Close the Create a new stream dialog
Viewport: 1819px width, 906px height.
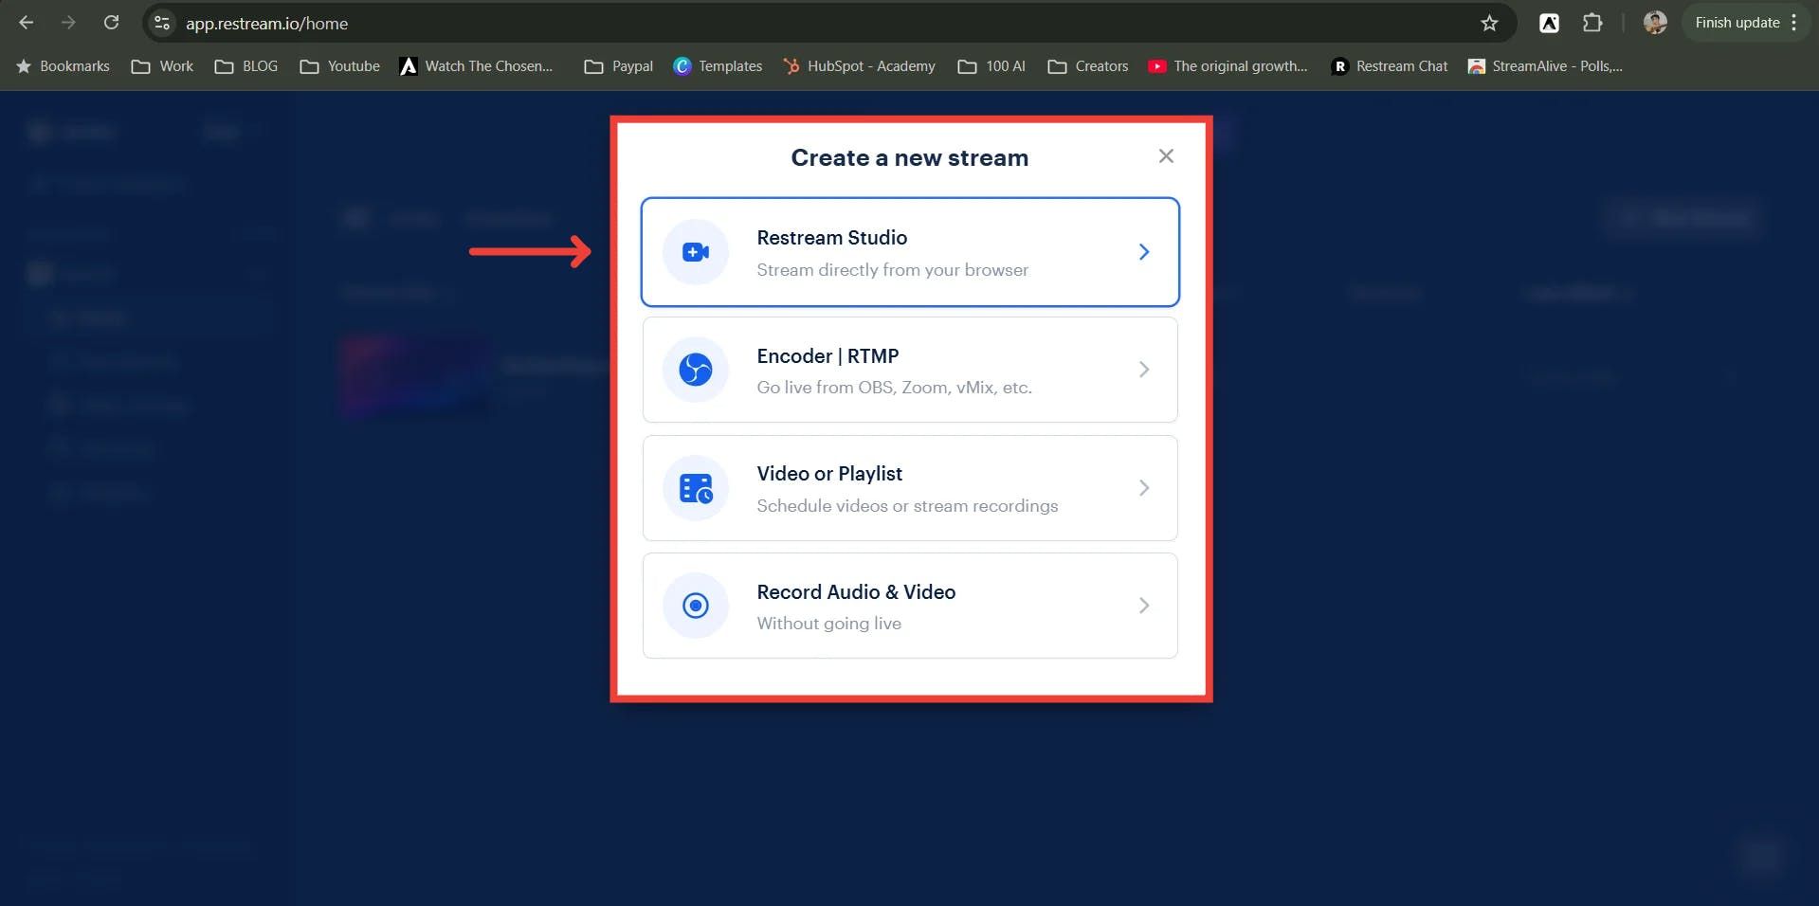coord(1166,156)
